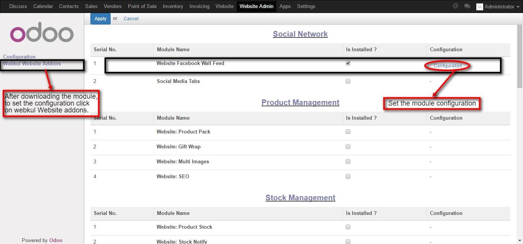Check the Social Media Tabs installed checkbox
Screen dimensions: 523x244
pos(348,81)
